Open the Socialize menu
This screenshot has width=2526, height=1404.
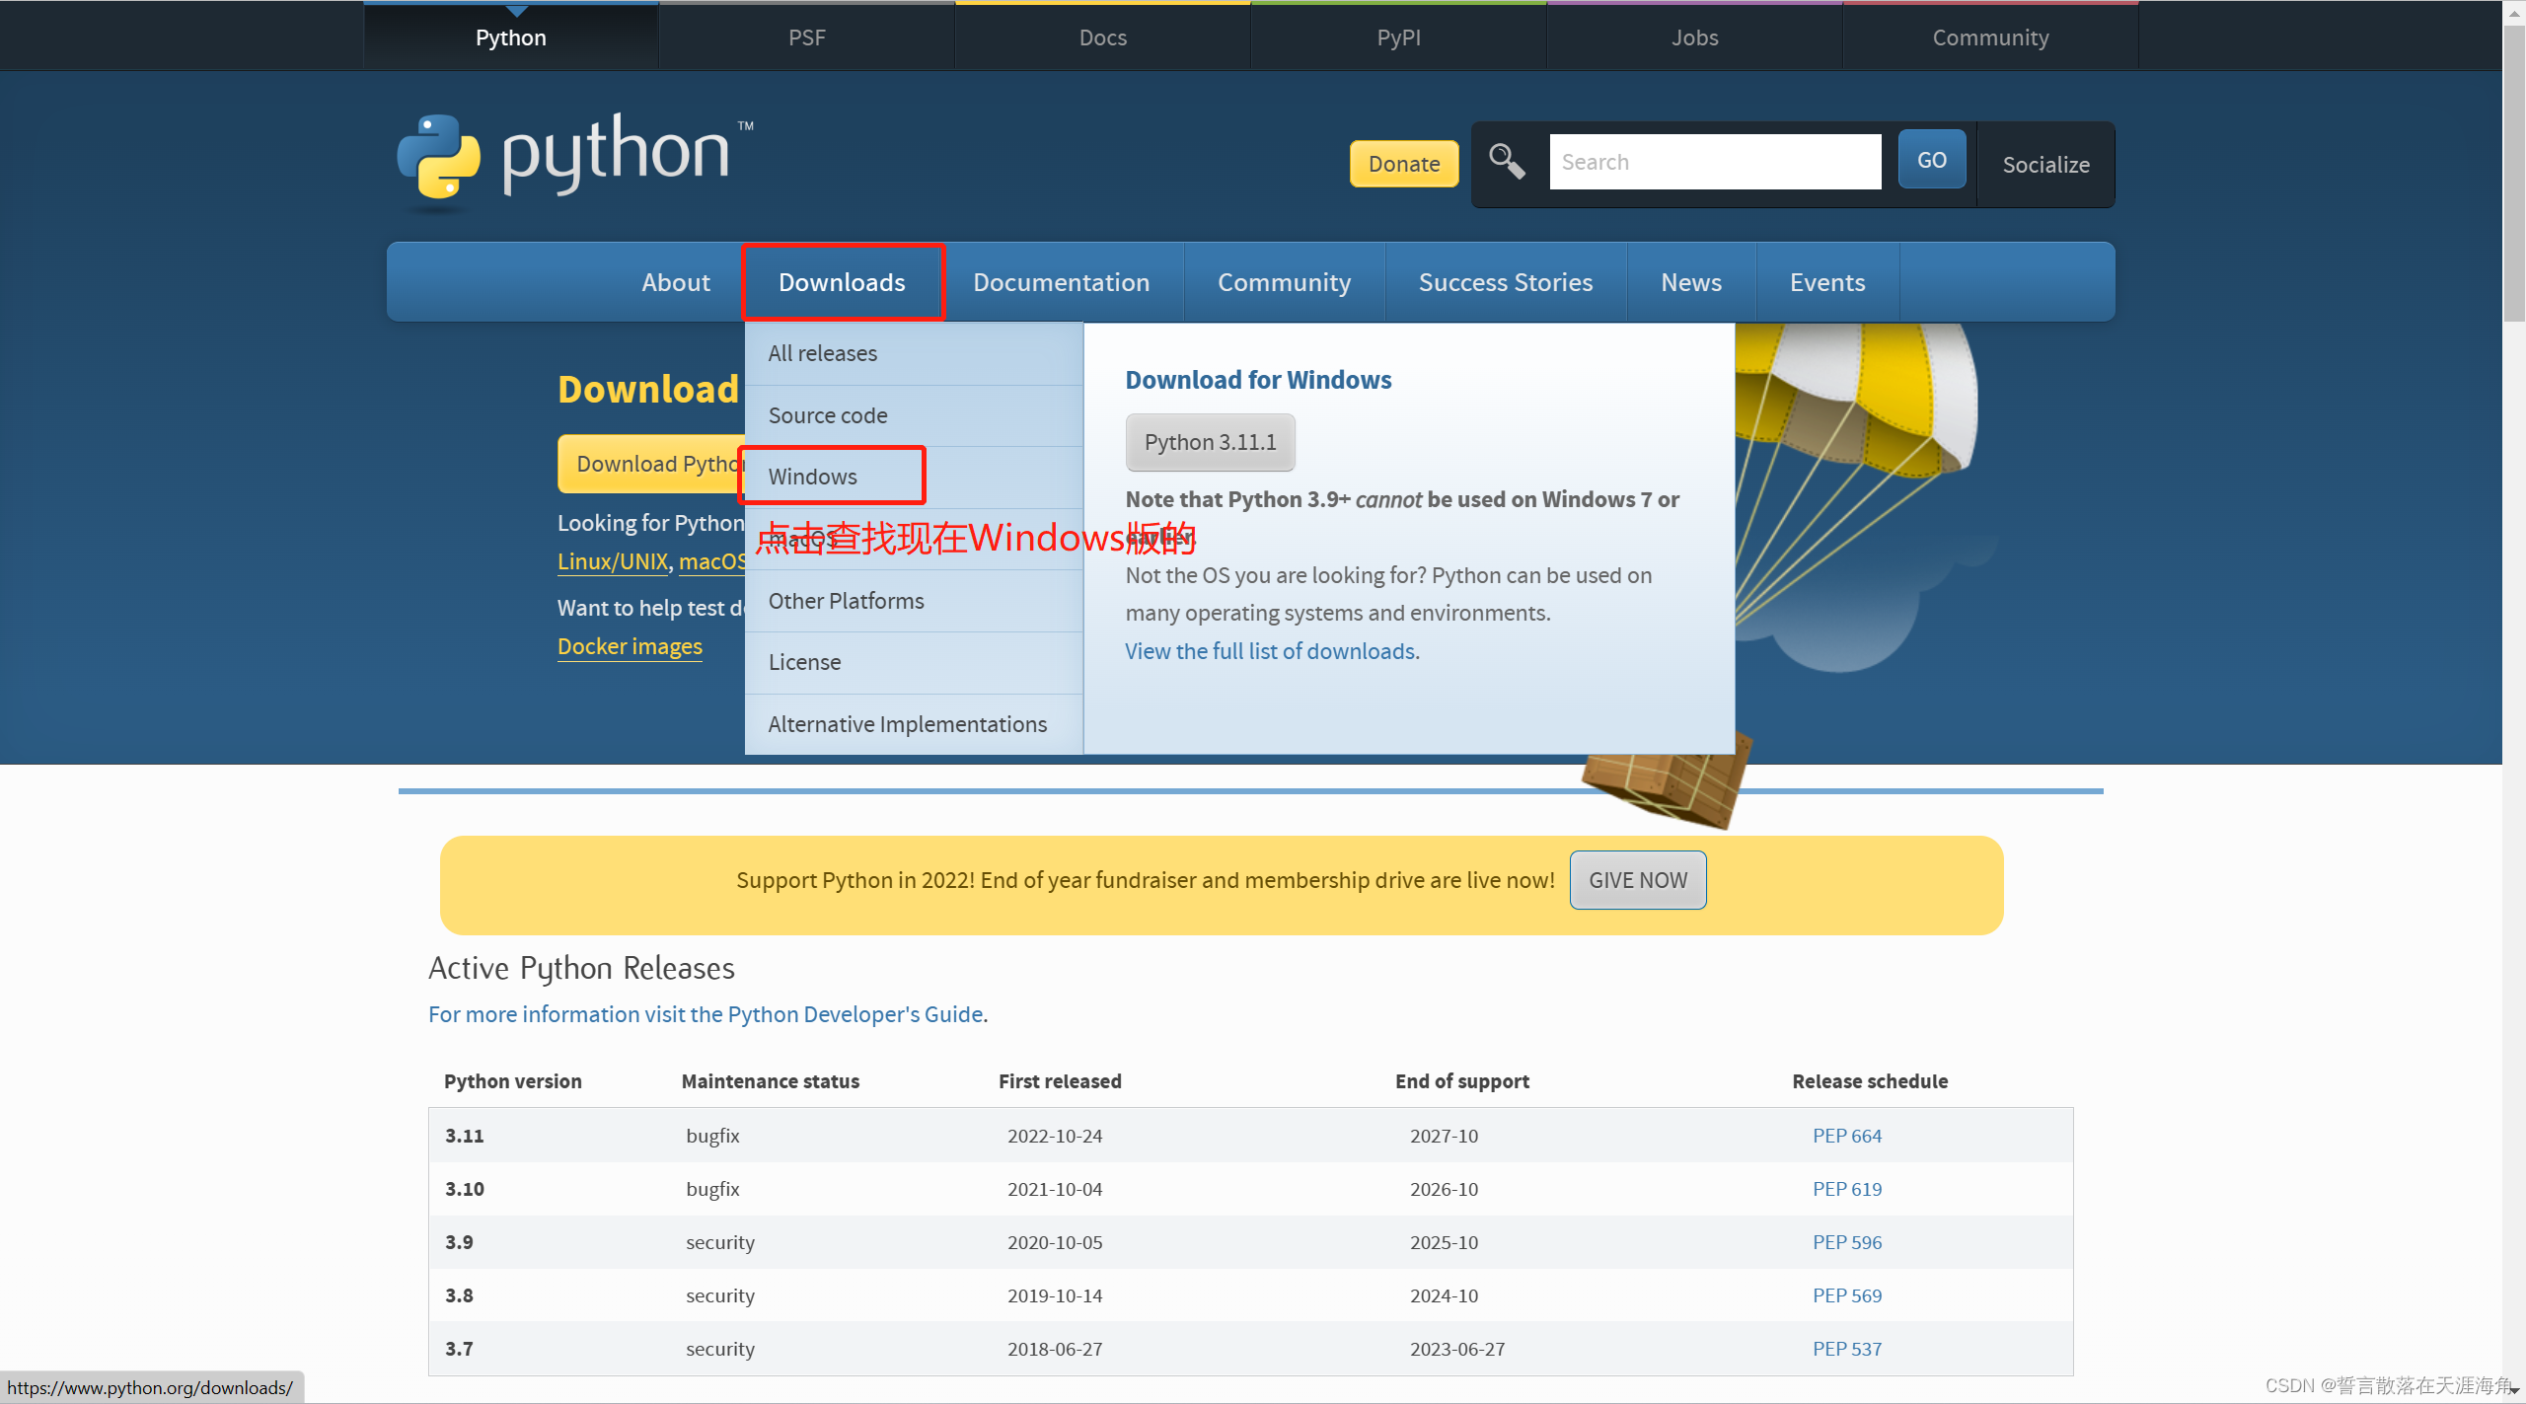click(x=2045, y=165)
